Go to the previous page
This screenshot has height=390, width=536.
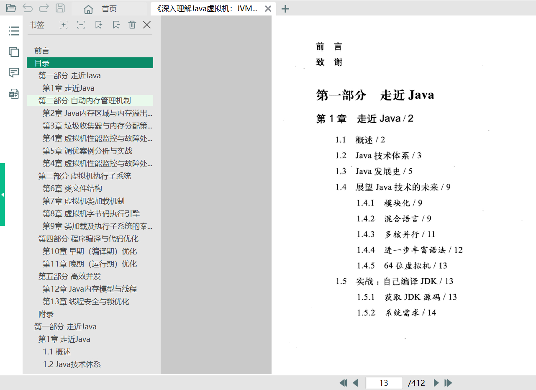355,383
